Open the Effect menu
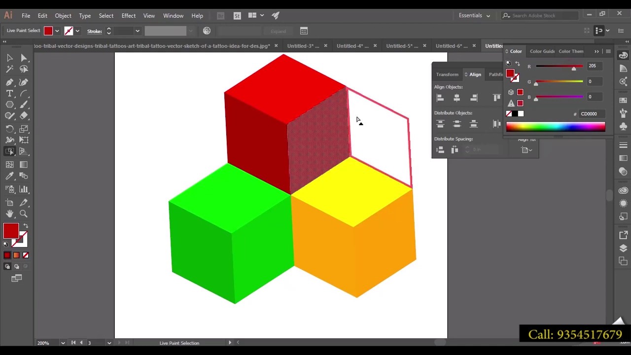 pos(129,16)
